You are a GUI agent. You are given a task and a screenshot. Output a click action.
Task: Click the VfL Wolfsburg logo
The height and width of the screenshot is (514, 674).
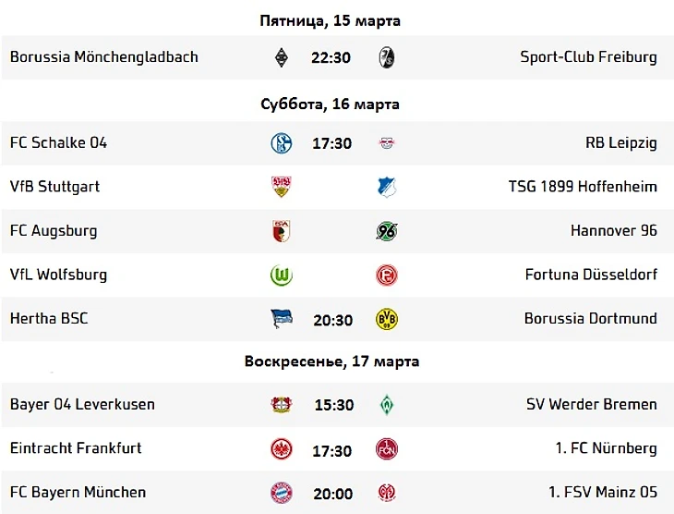[x=281, y=275]
